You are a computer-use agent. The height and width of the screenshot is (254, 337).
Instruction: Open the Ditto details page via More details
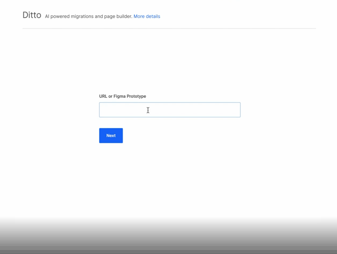click(147, 16)
